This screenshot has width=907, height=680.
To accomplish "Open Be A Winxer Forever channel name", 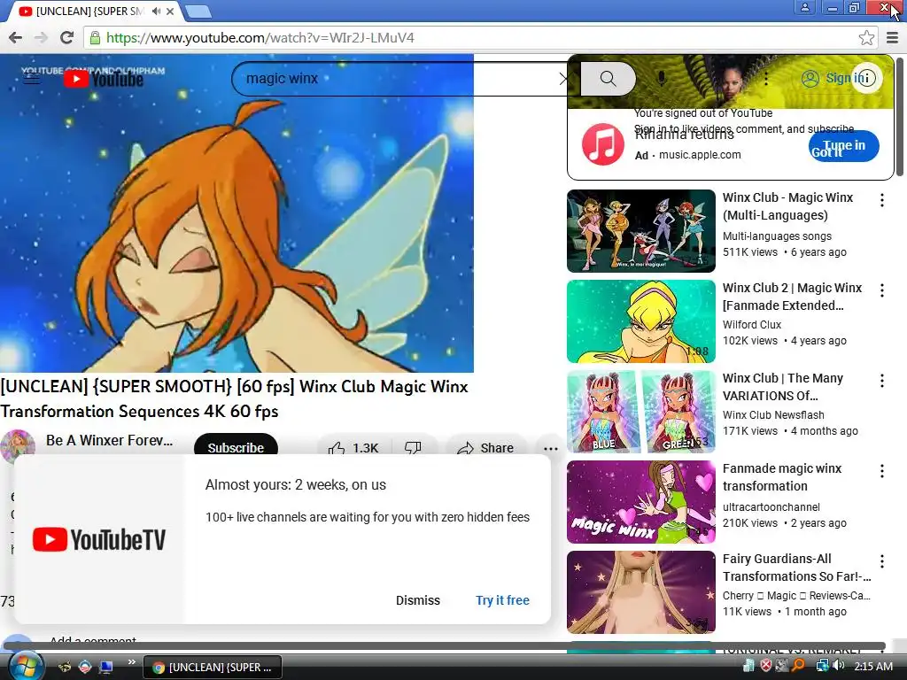I will pyautogui.click(x=109, y=441).
